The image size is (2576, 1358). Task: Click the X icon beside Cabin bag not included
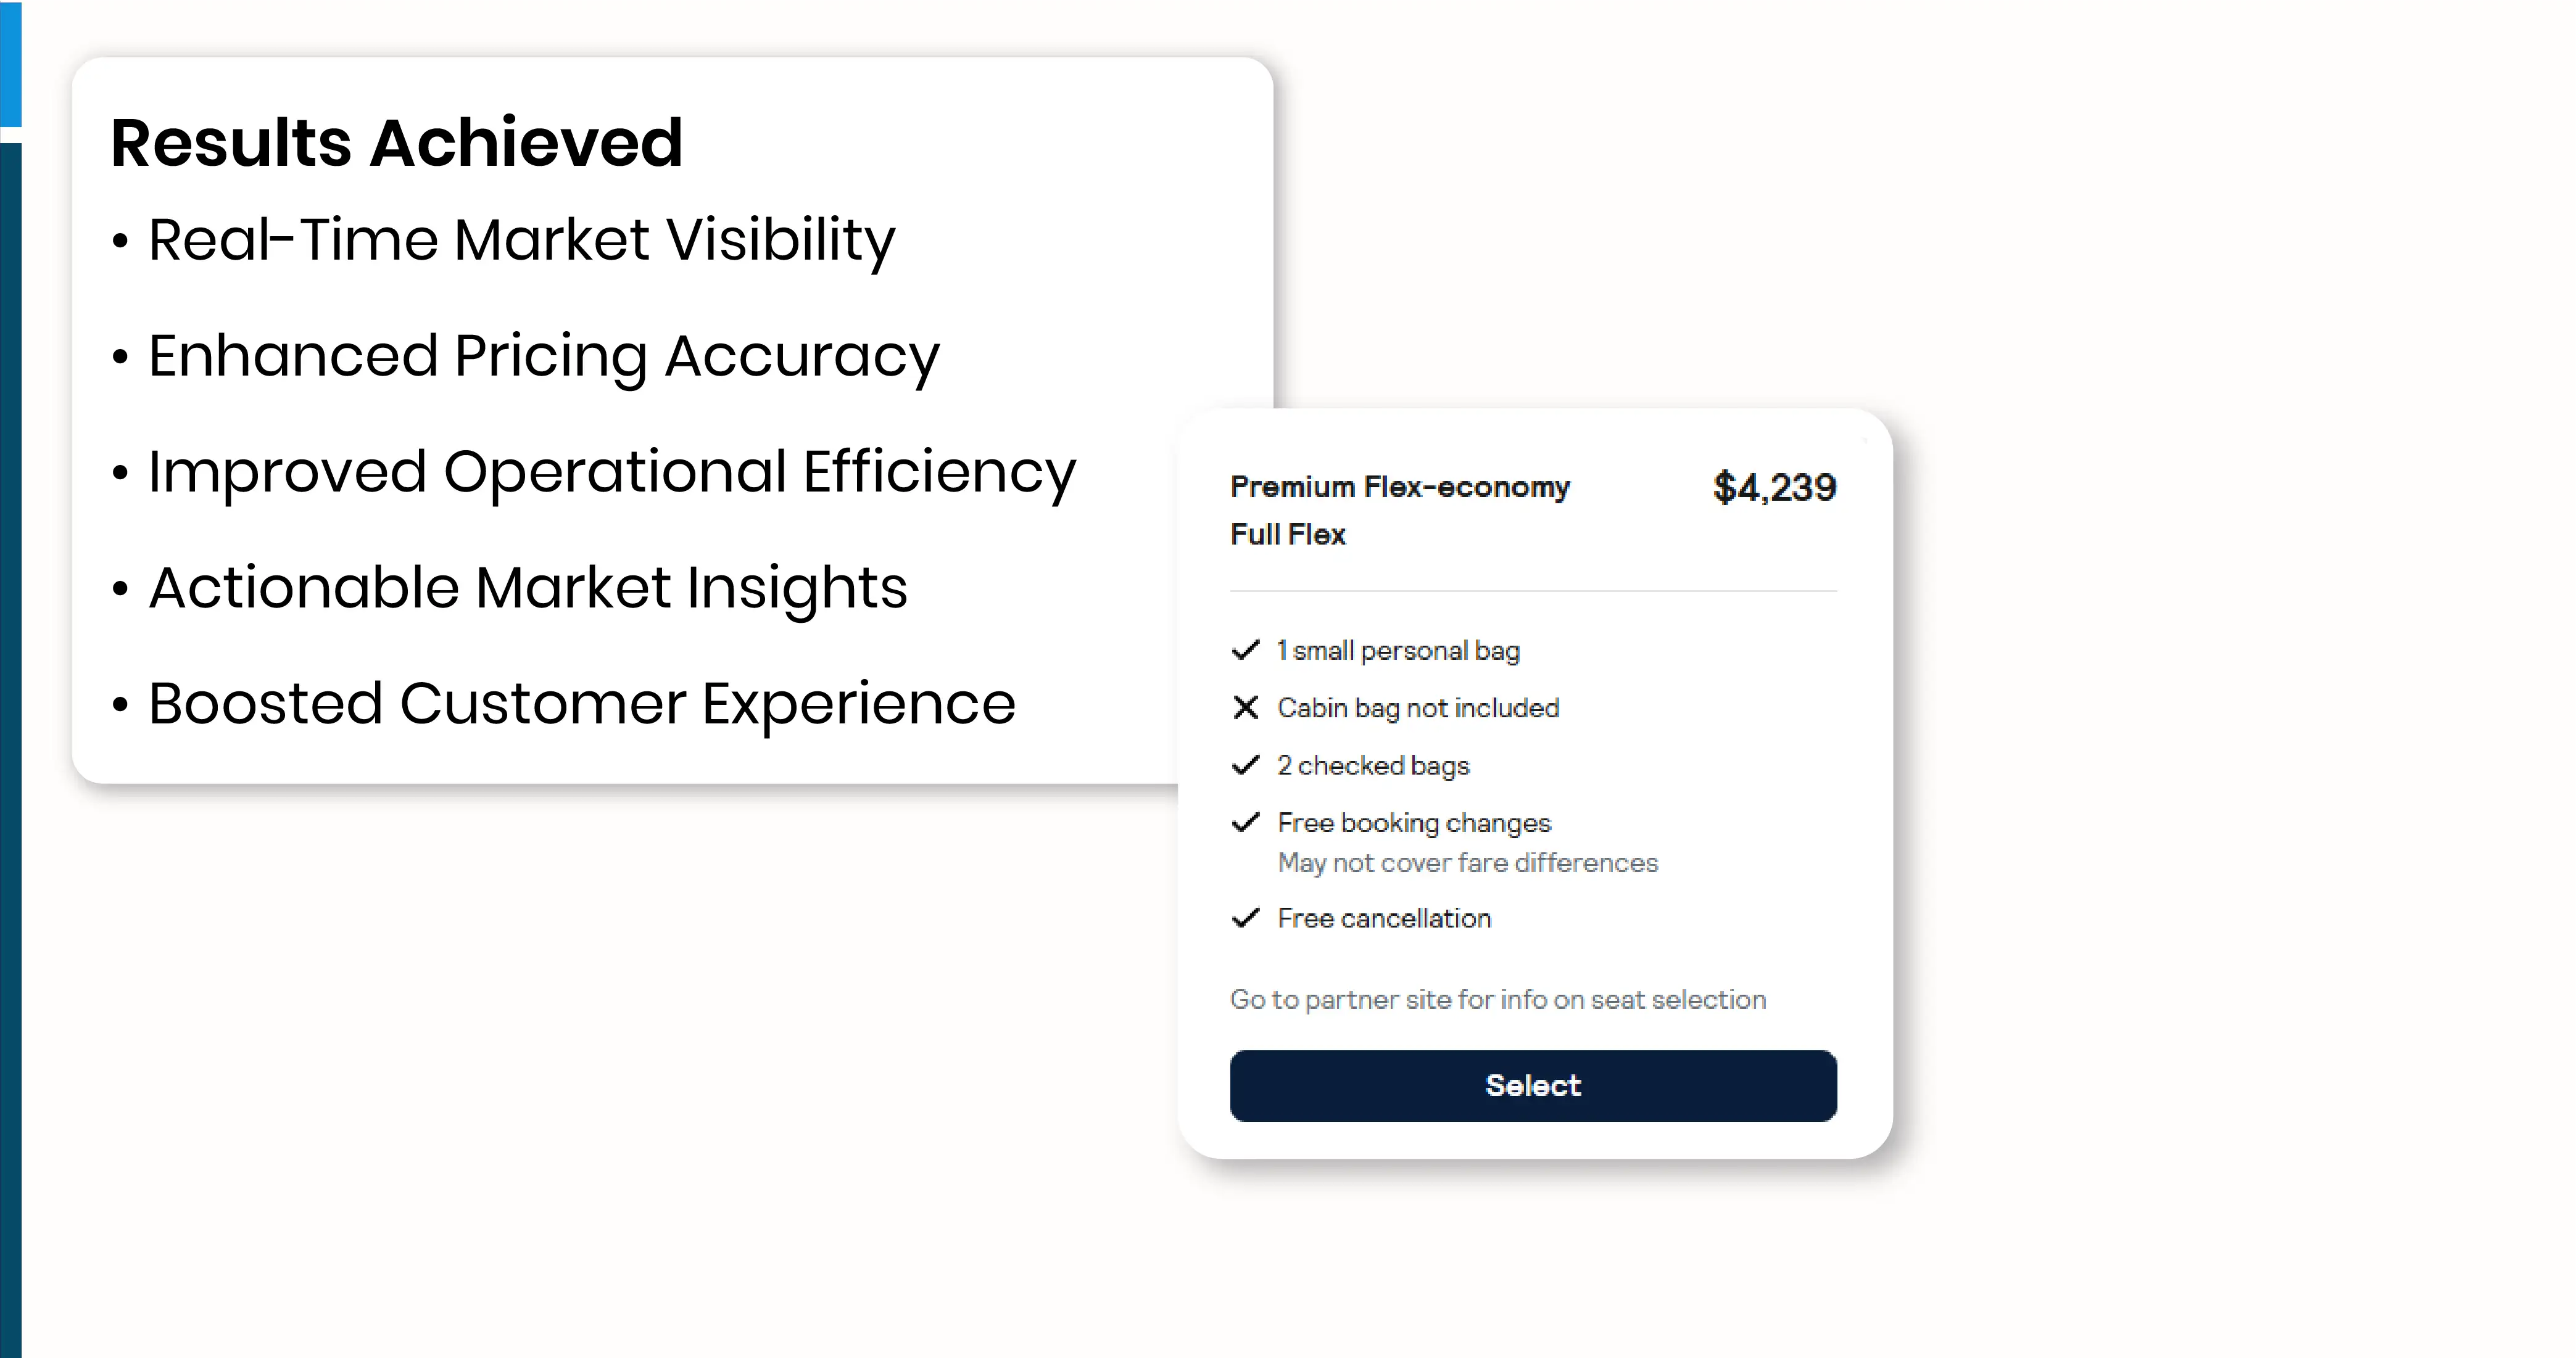pyautogui.click(x=1245, y=707)
